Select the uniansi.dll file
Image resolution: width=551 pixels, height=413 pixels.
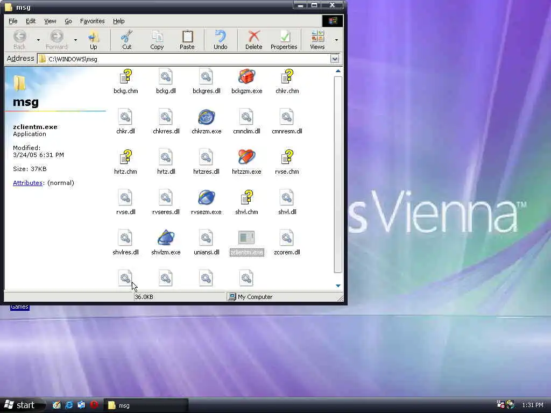point(206,244)
